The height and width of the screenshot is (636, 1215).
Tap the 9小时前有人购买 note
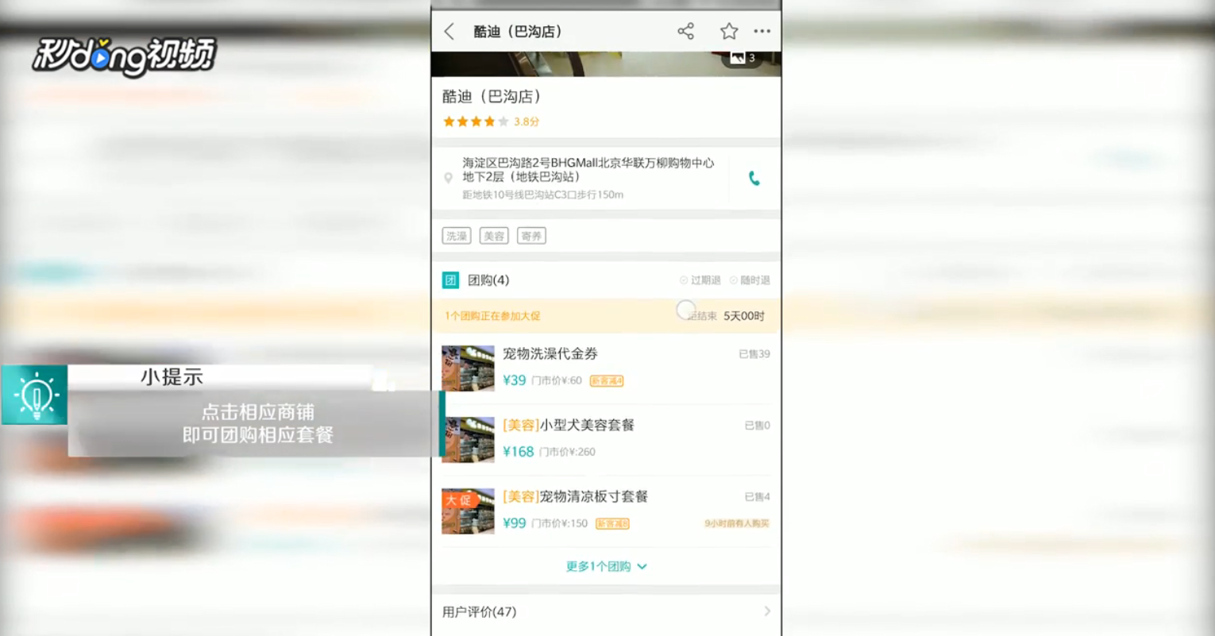(x=737, y=523)
